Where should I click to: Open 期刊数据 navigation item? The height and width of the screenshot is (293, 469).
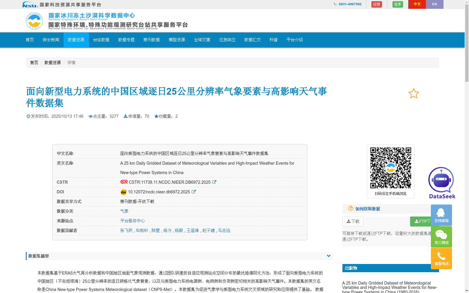tap(152, 40)
